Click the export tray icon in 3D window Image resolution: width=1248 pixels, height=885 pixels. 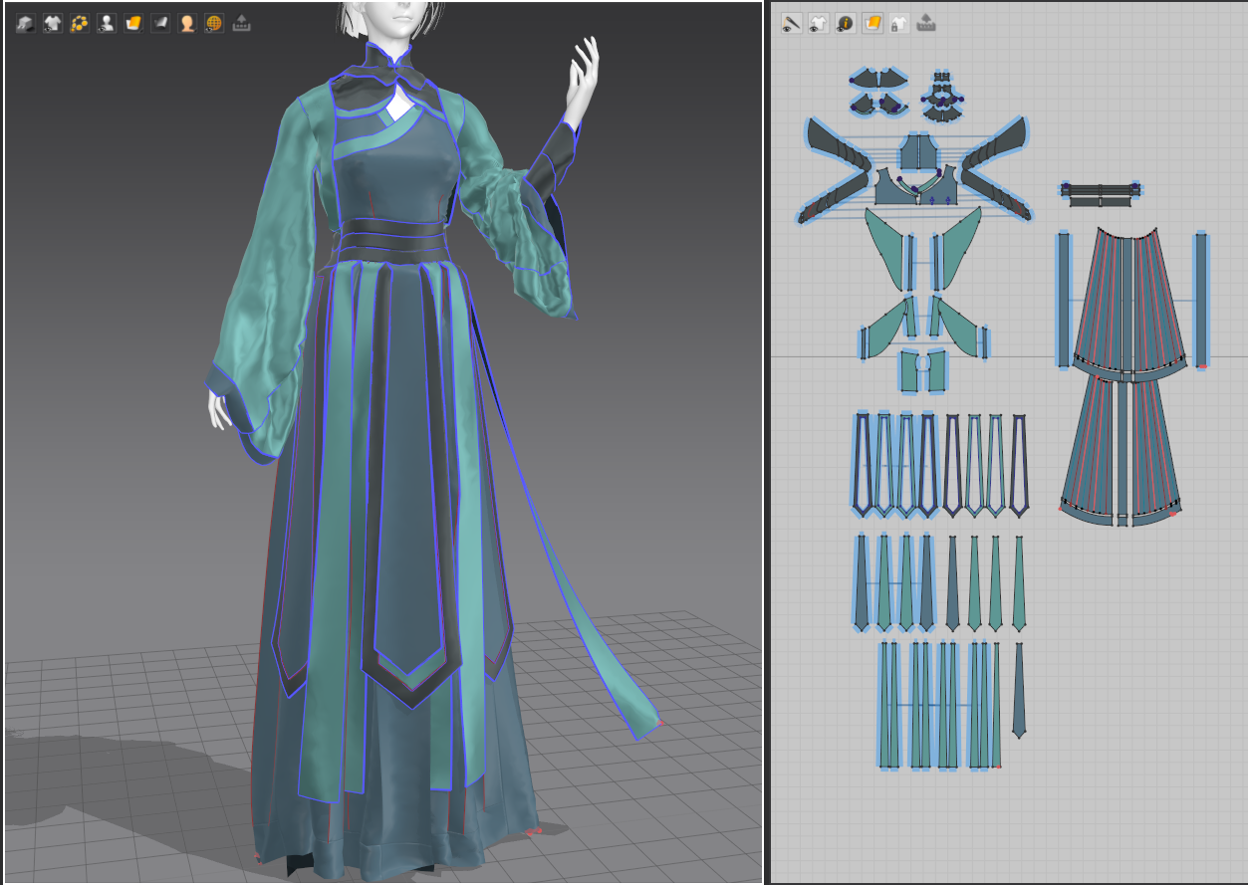tap(241, 23)
